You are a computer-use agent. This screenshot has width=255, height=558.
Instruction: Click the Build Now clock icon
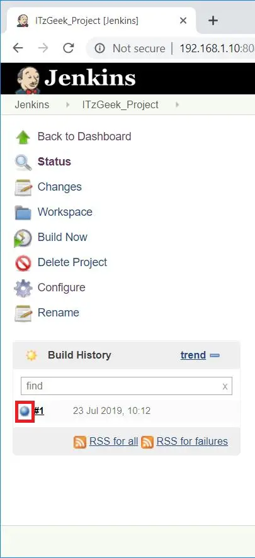tap(23, 238)
